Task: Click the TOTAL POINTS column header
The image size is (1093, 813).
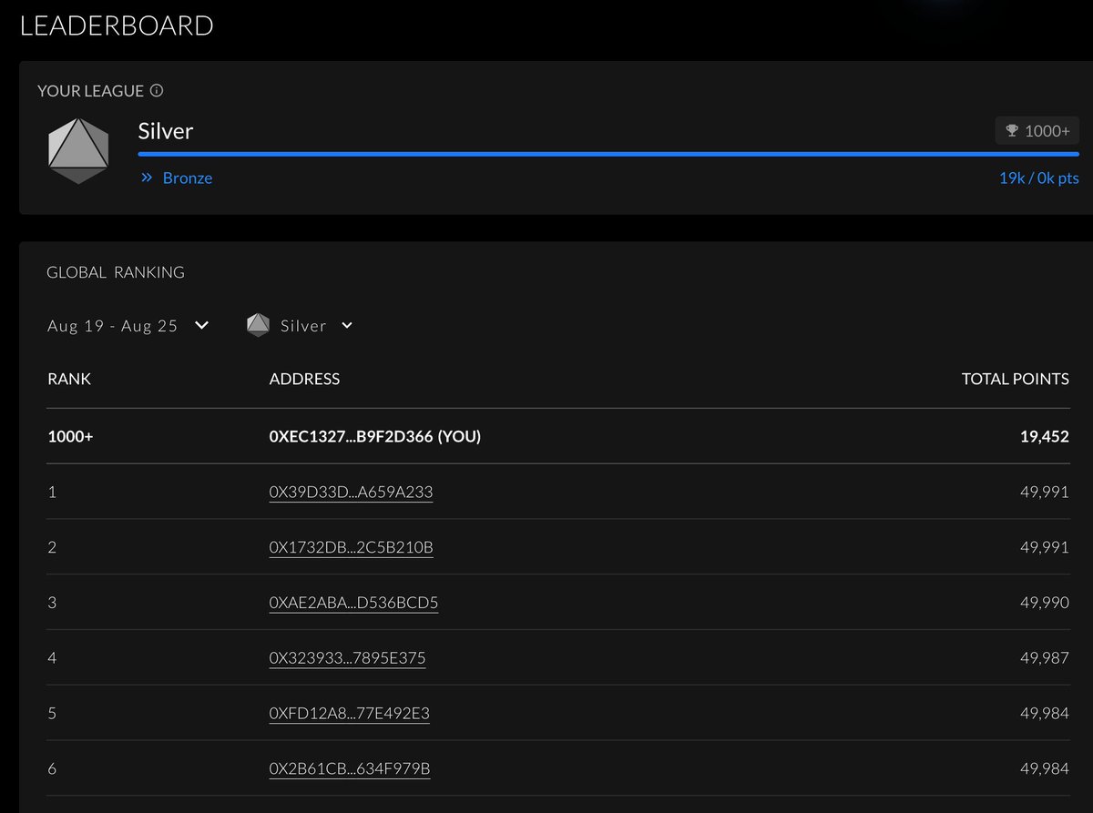Action: [x=1016, y=379]
